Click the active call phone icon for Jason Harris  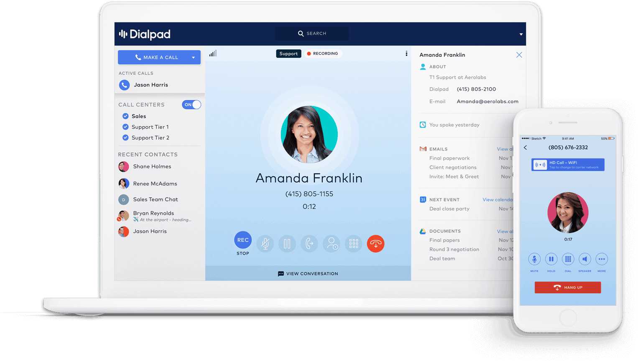pos(124,85)
